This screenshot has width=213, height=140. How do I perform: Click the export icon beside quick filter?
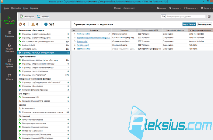click(x=209, y=16)
